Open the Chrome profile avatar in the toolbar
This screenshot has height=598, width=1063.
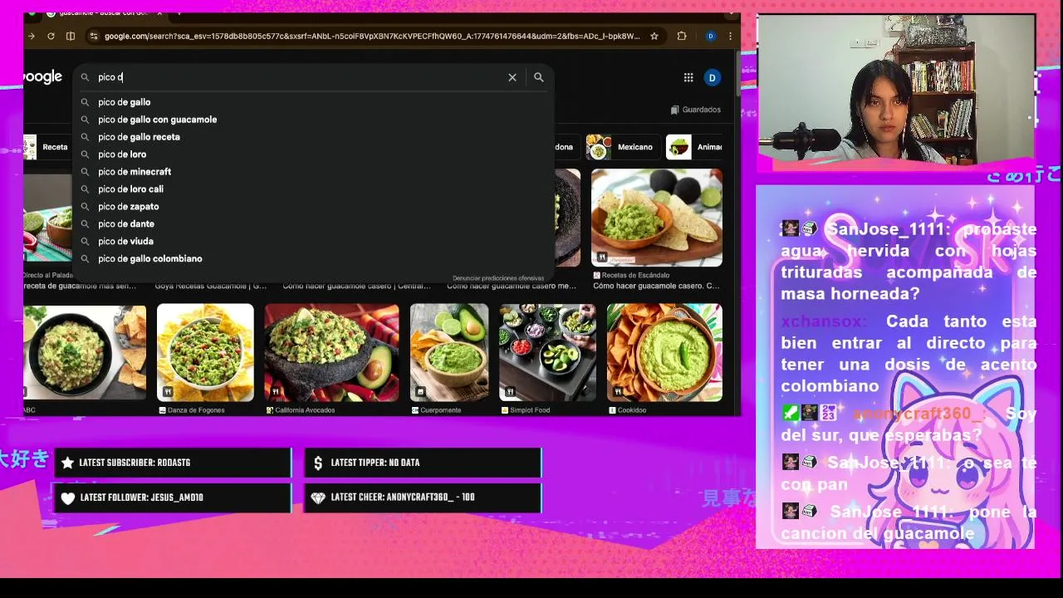pyautogui.click(x=711, y=36)
